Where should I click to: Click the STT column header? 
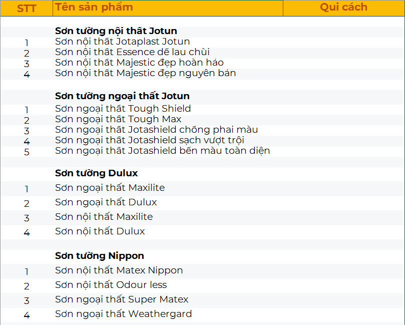26,8
